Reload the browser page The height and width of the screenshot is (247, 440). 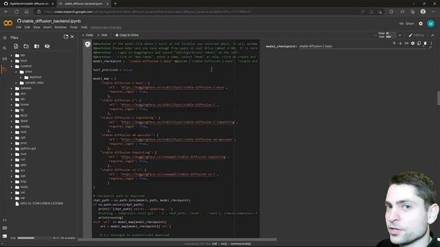pyautogui.click(x=16, y=12)
